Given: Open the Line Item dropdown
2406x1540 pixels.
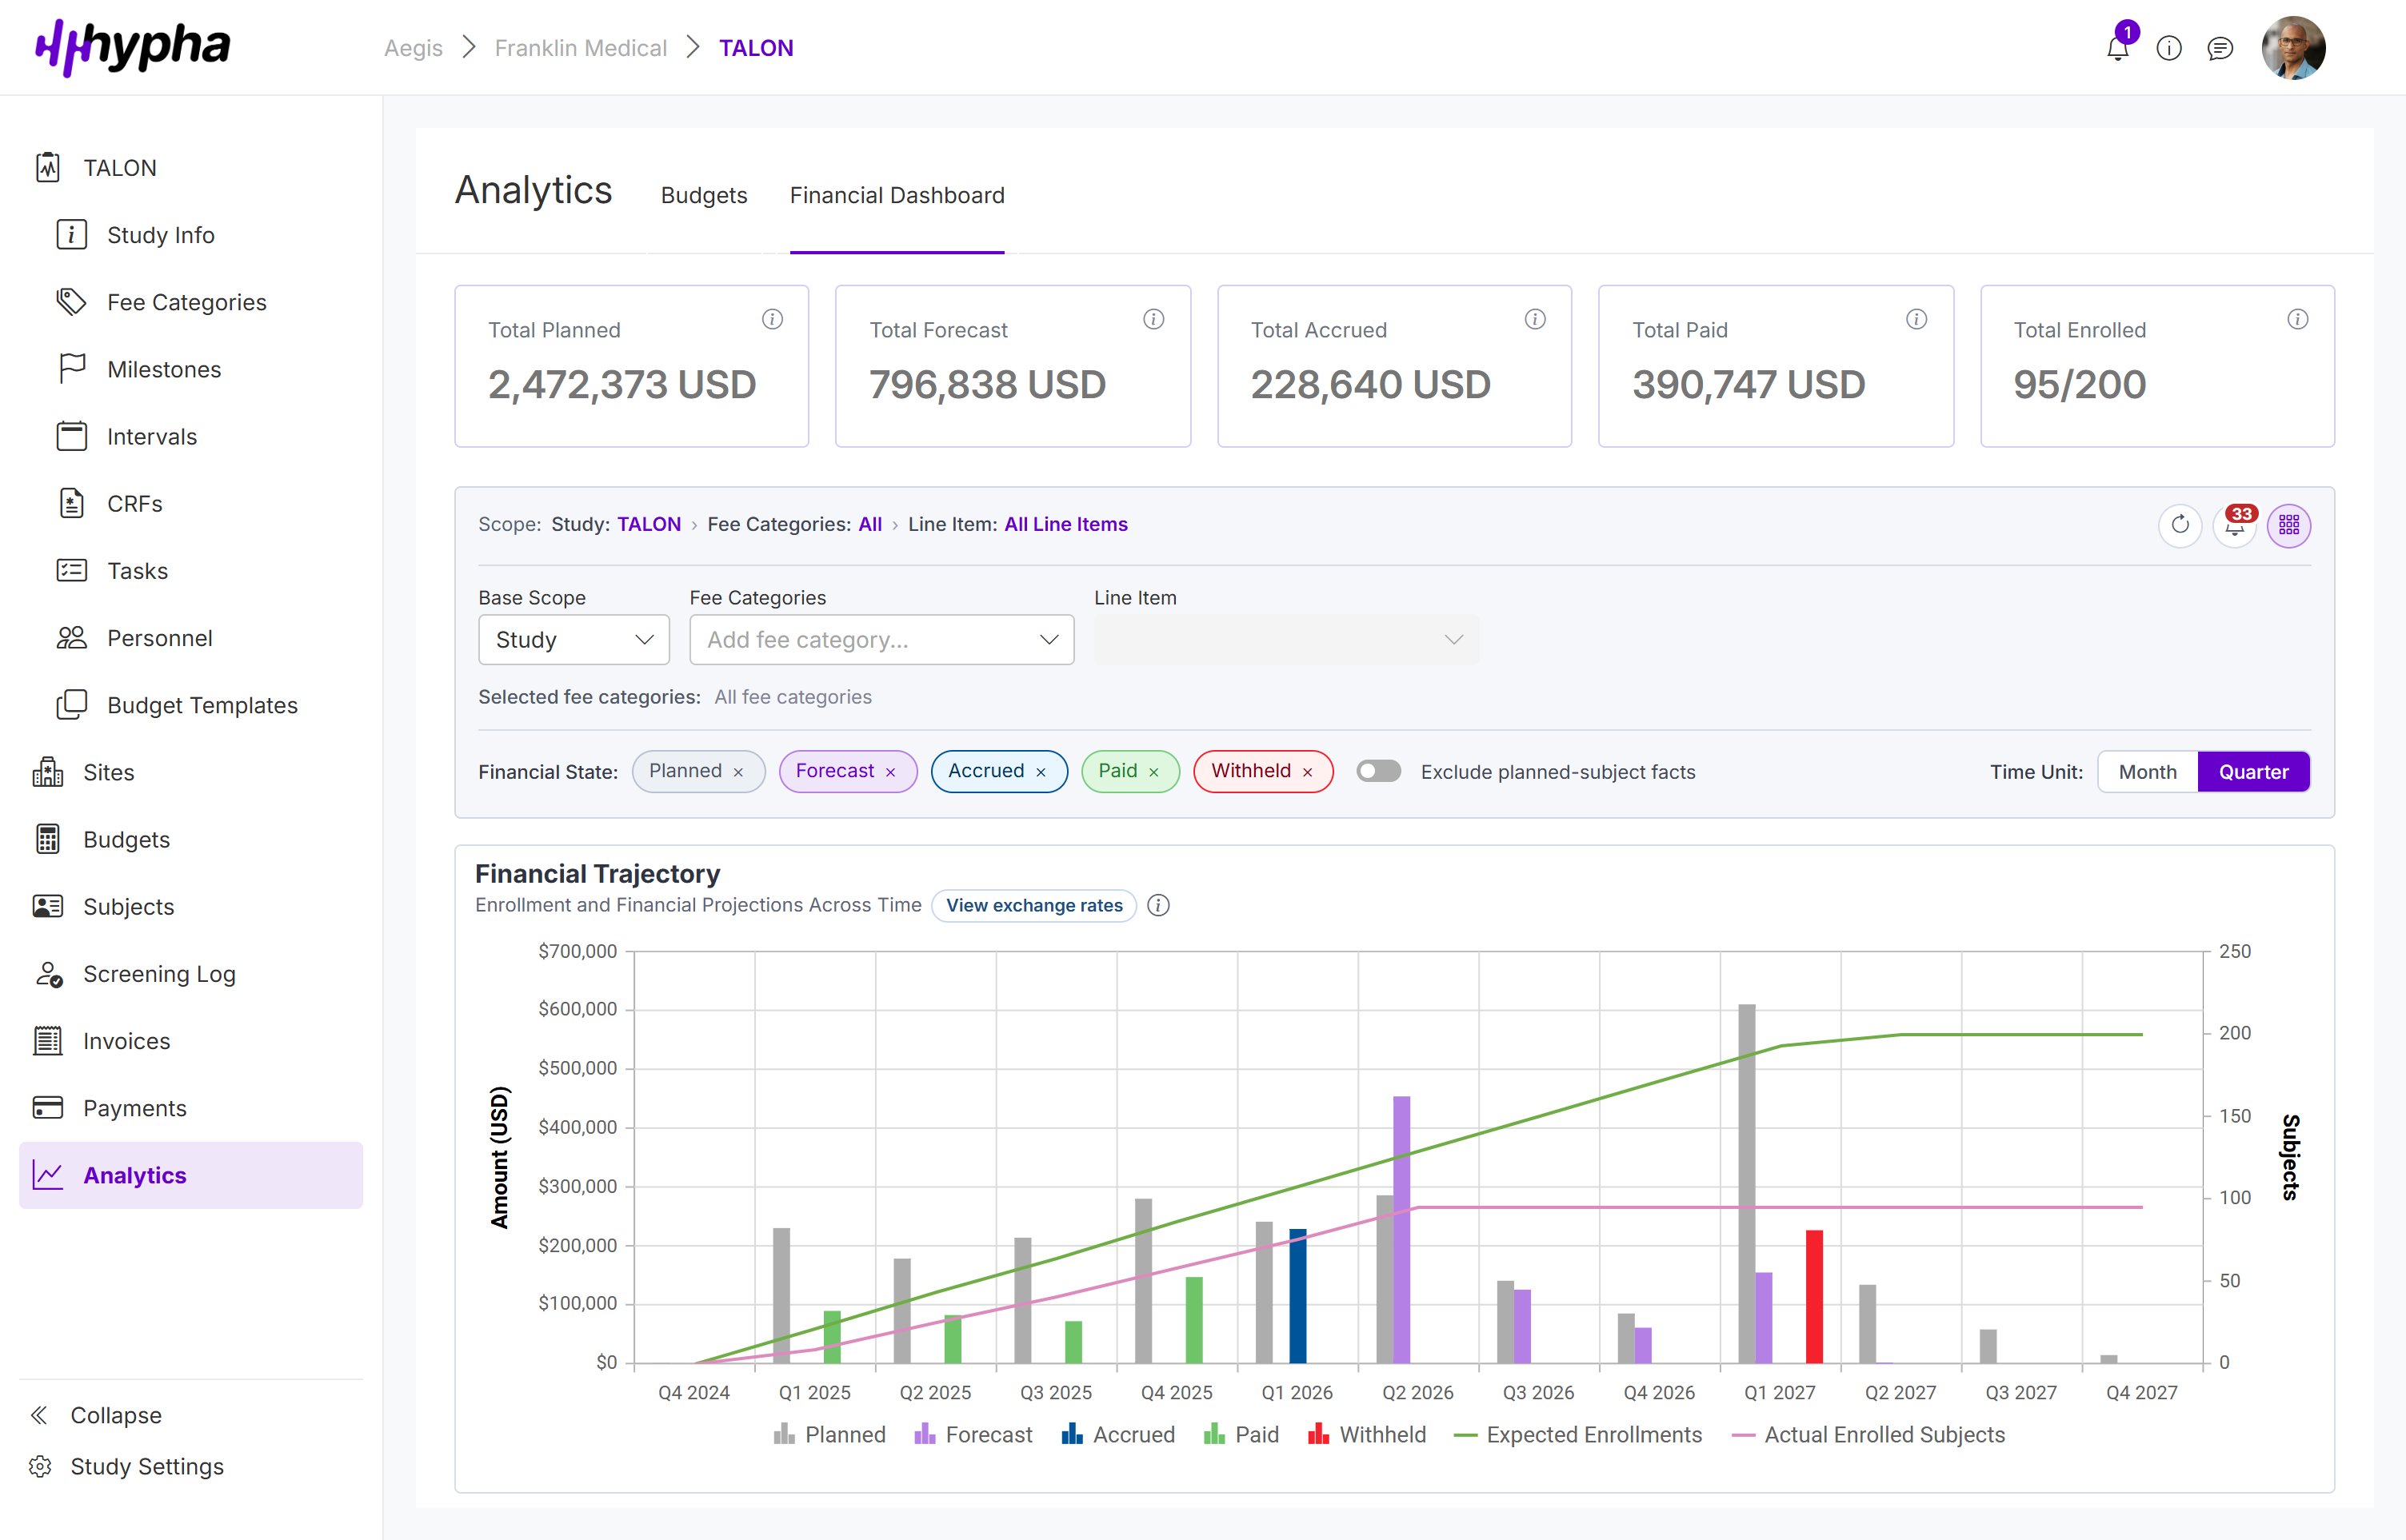Looking at the screenshot, I should point(1285,639).
